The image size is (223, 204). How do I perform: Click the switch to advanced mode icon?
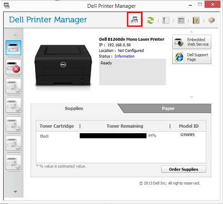[134, 20]
